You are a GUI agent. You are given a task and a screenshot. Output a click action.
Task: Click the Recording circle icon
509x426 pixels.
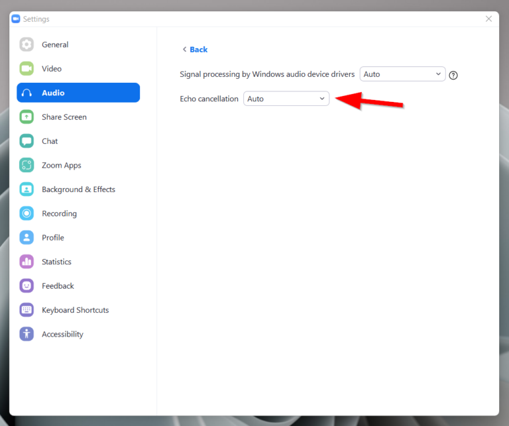(27, 213)
